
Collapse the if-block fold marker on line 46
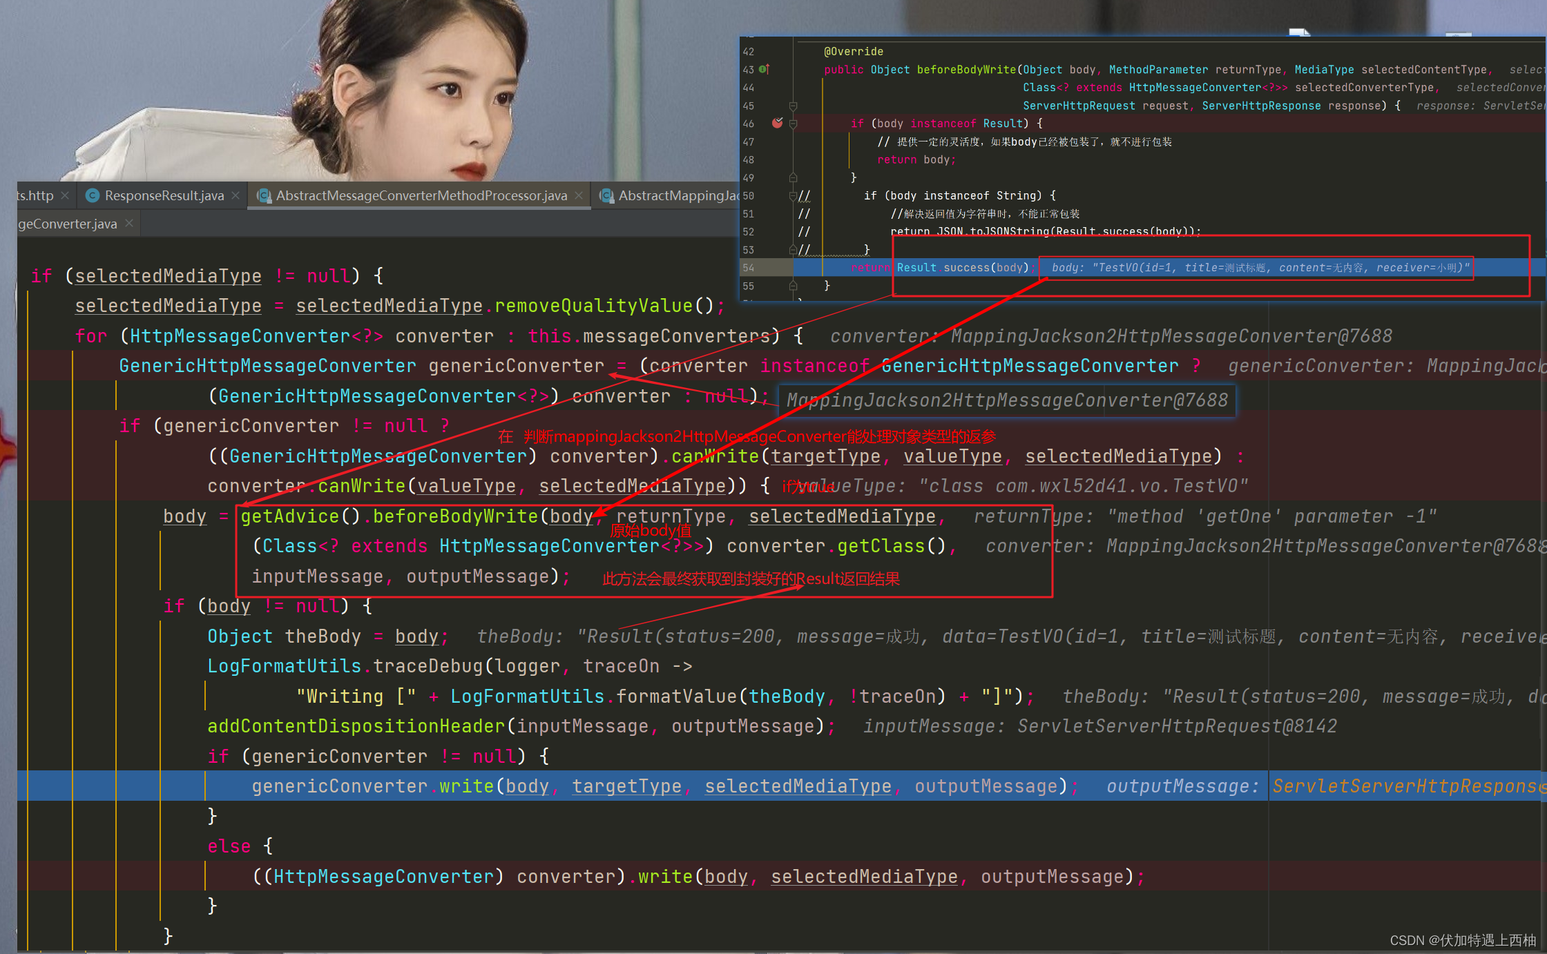tap(793, 124)
